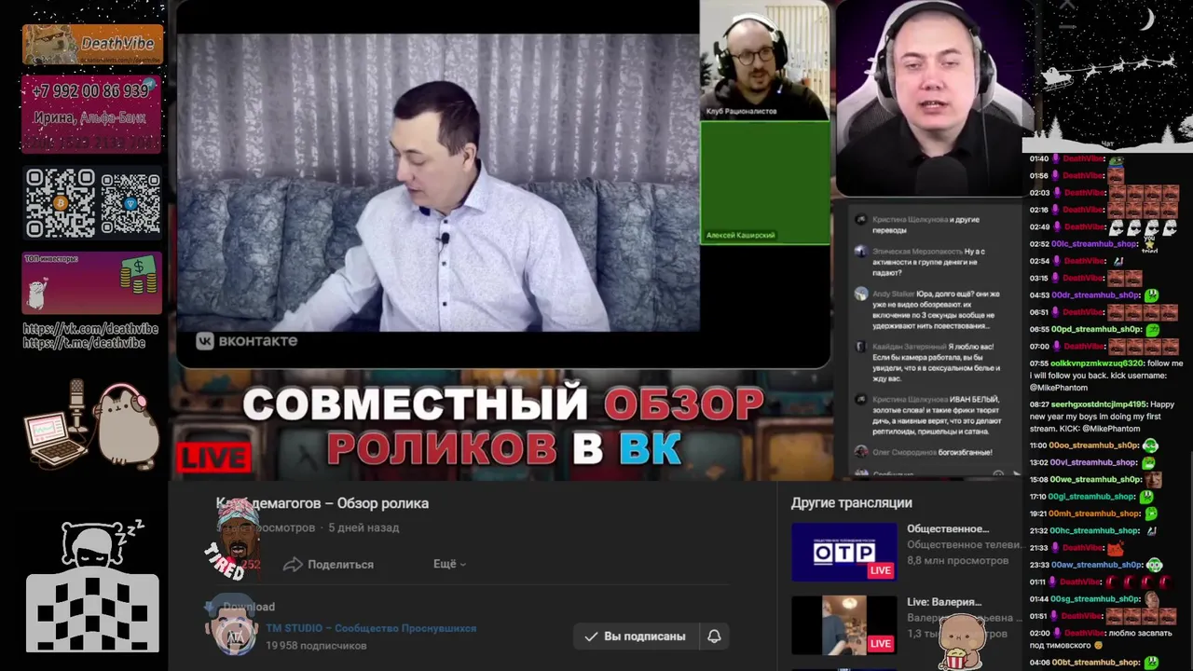This screenshot has height=671, width=1193.
Task: Open the ОТР live thumbnail
Action: click(843, 552)
